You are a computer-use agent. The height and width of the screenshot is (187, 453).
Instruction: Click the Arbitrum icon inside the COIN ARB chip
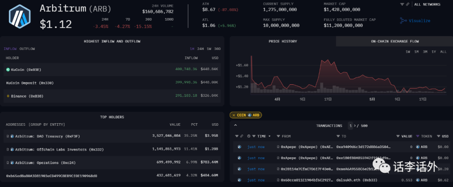250,115
